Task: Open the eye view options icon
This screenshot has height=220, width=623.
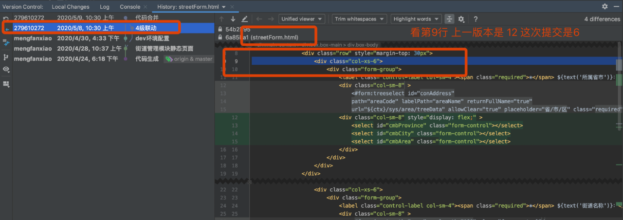Action: [x=6, y=70]
